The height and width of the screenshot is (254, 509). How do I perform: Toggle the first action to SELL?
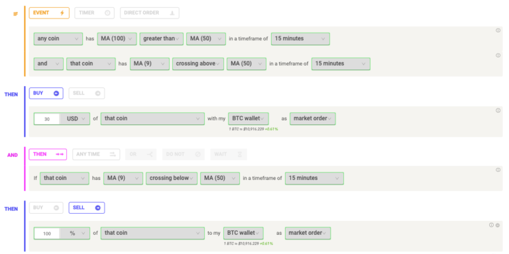pos(87,93)
